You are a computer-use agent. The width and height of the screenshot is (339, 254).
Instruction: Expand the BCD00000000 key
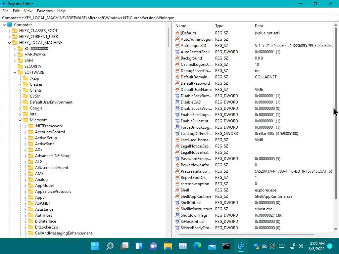tap(15, 49)
